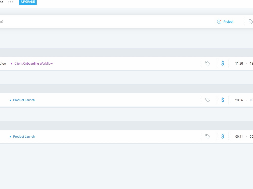Toggle billable on the 00:41 entry
This screenshot has height=189, width=253.
tap(223, 136)
